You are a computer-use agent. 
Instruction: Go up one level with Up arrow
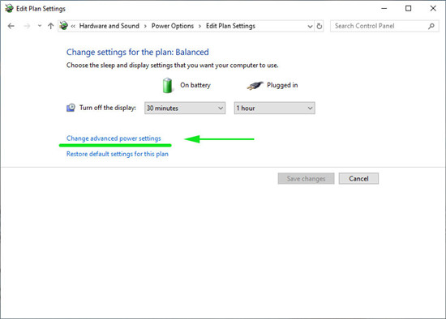pos(50,26)
